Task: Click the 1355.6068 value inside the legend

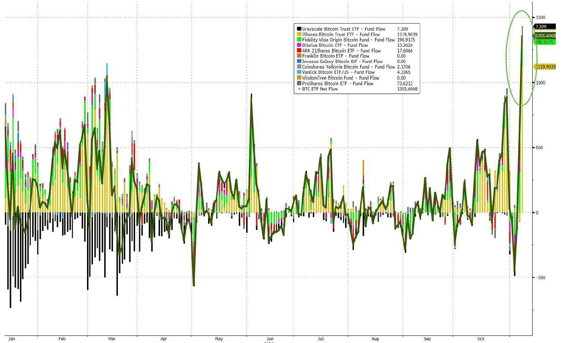Action: click(407, 88)
